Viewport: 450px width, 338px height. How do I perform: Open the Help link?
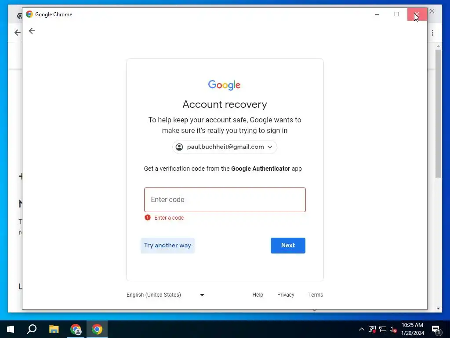pyautogui.click(x=258, y=295)
